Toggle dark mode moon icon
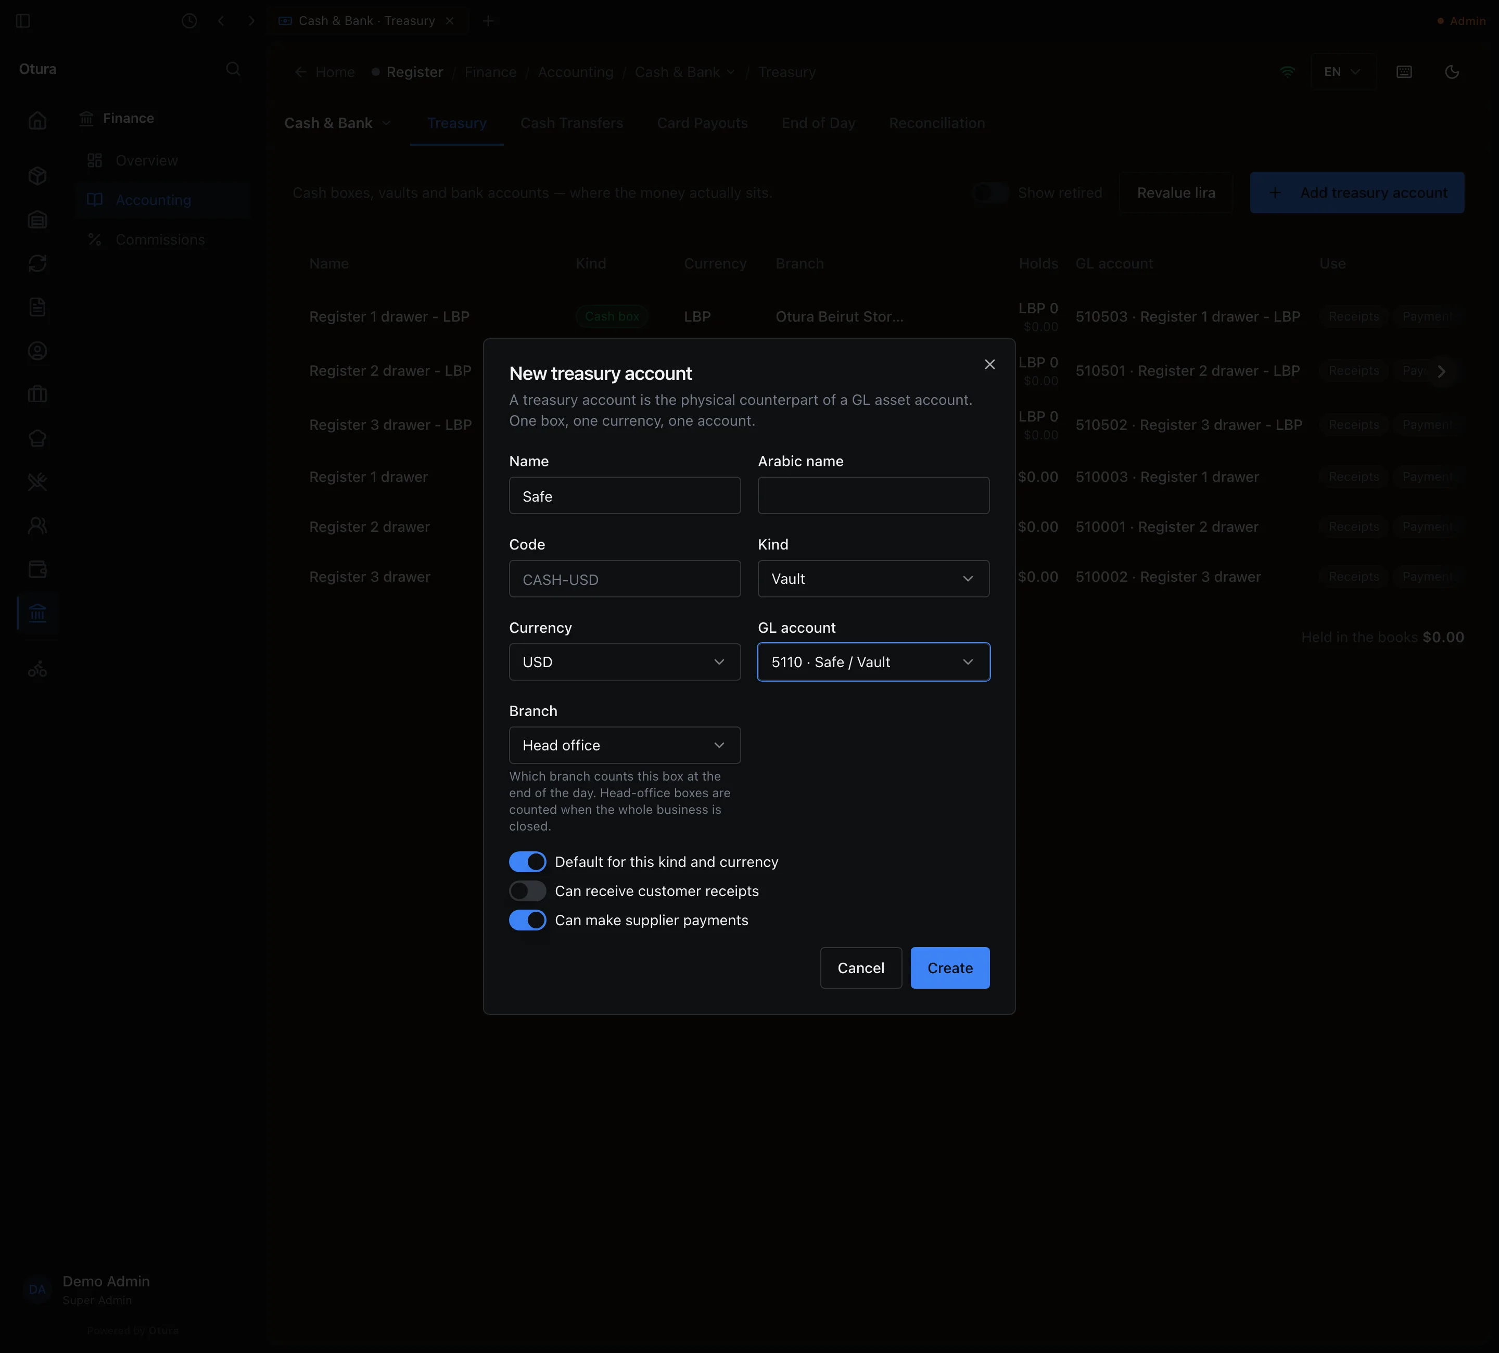Screen dimensions: 1499x1353 [1452, 72]
